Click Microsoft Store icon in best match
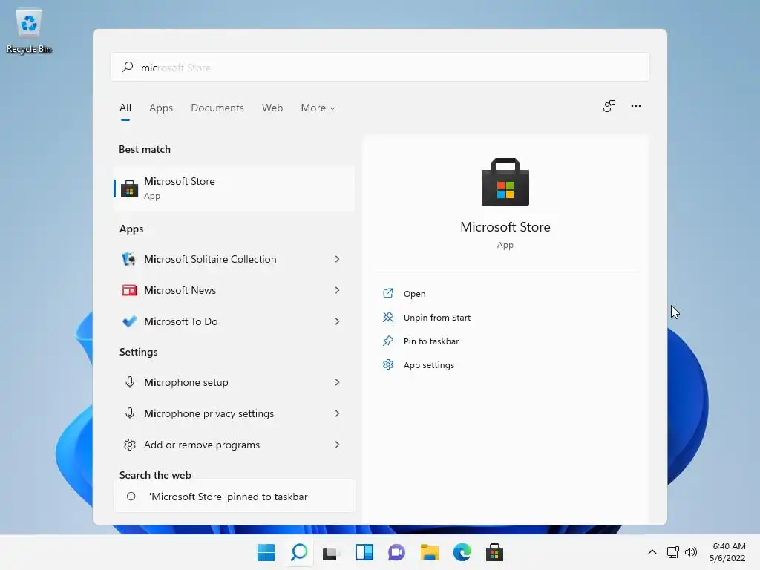This screenshot has width=760, height=570. click(129, 188)
